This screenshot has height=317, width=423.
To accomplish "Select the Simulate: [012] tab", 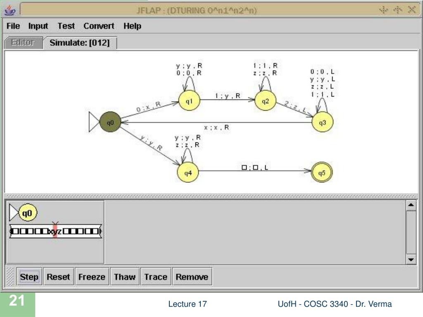I will (x=80, y=43).
